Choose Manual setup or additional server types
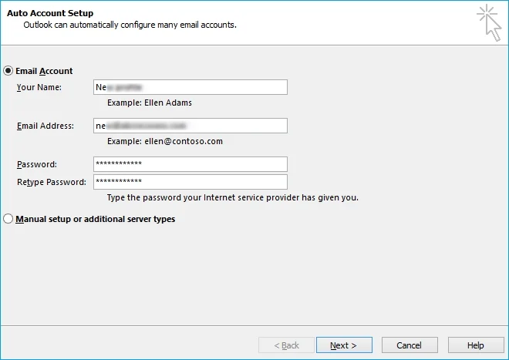The width and height of the screenshot is (509, 360). (x=8, y=219)
